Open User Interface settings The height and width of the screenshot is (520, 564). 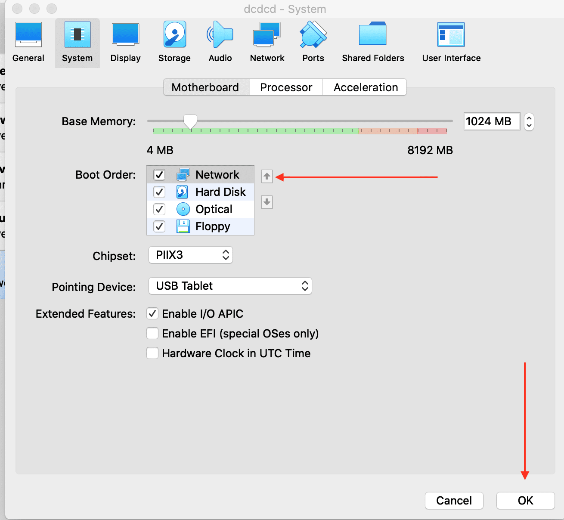[451, 43]
